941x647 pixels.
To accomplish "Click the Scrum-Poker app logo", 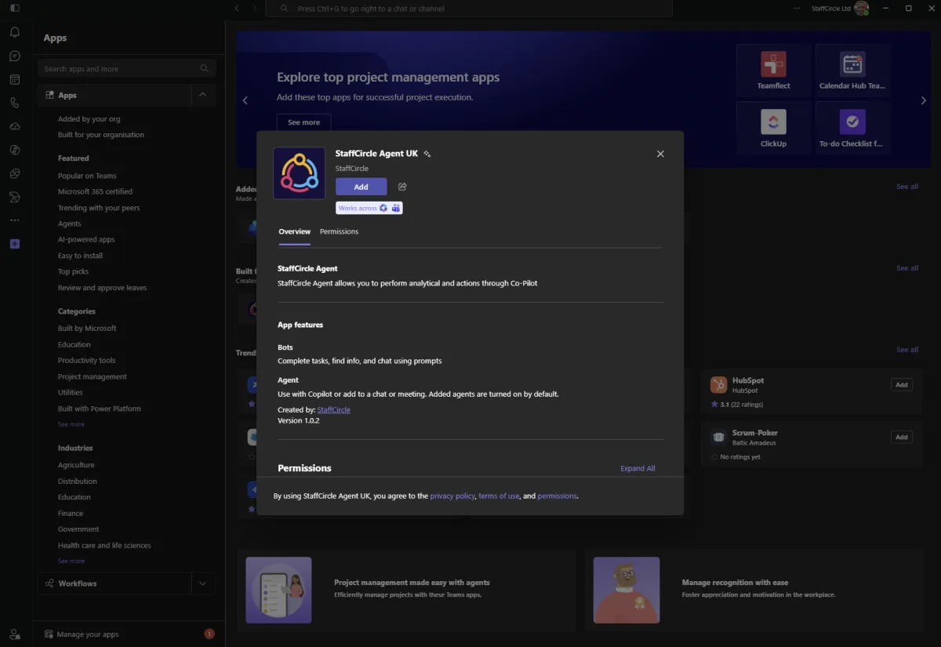I will [718, 437].
